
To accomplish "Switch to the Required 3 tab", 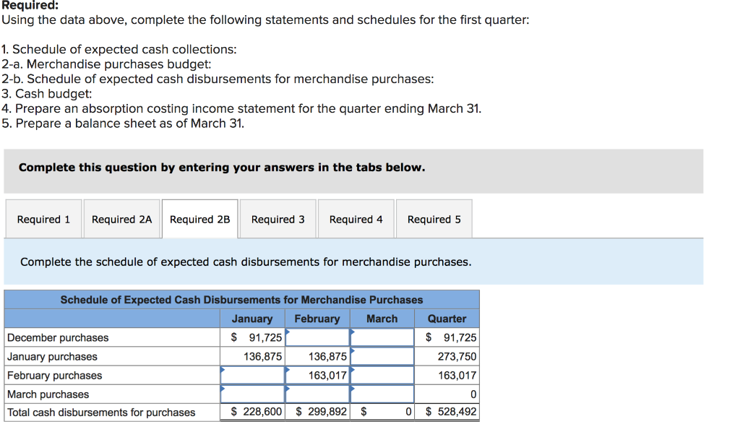I will pyautogui.click(x=277, y=218).
